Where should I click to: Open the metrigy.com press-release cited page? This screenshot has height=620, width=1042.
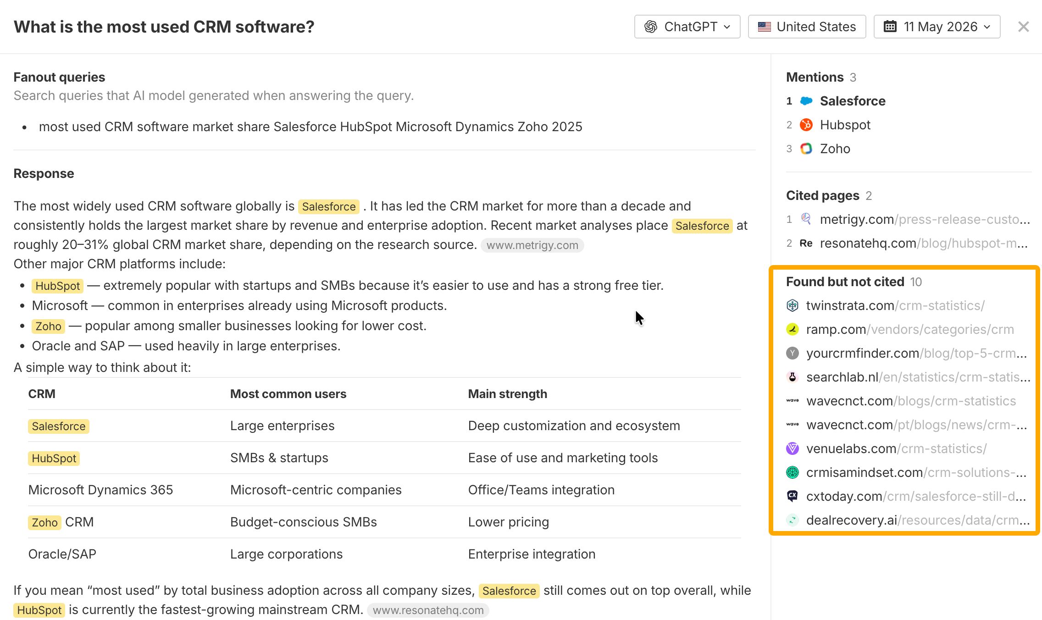coord(925,219)
